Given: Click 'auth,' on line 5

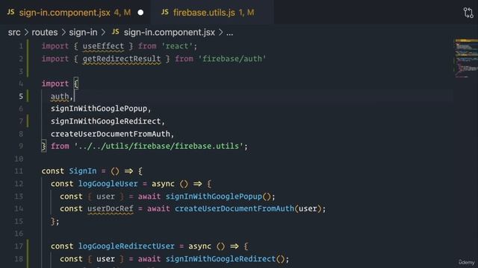Looking at the screenshot, I should click(62, 96).
